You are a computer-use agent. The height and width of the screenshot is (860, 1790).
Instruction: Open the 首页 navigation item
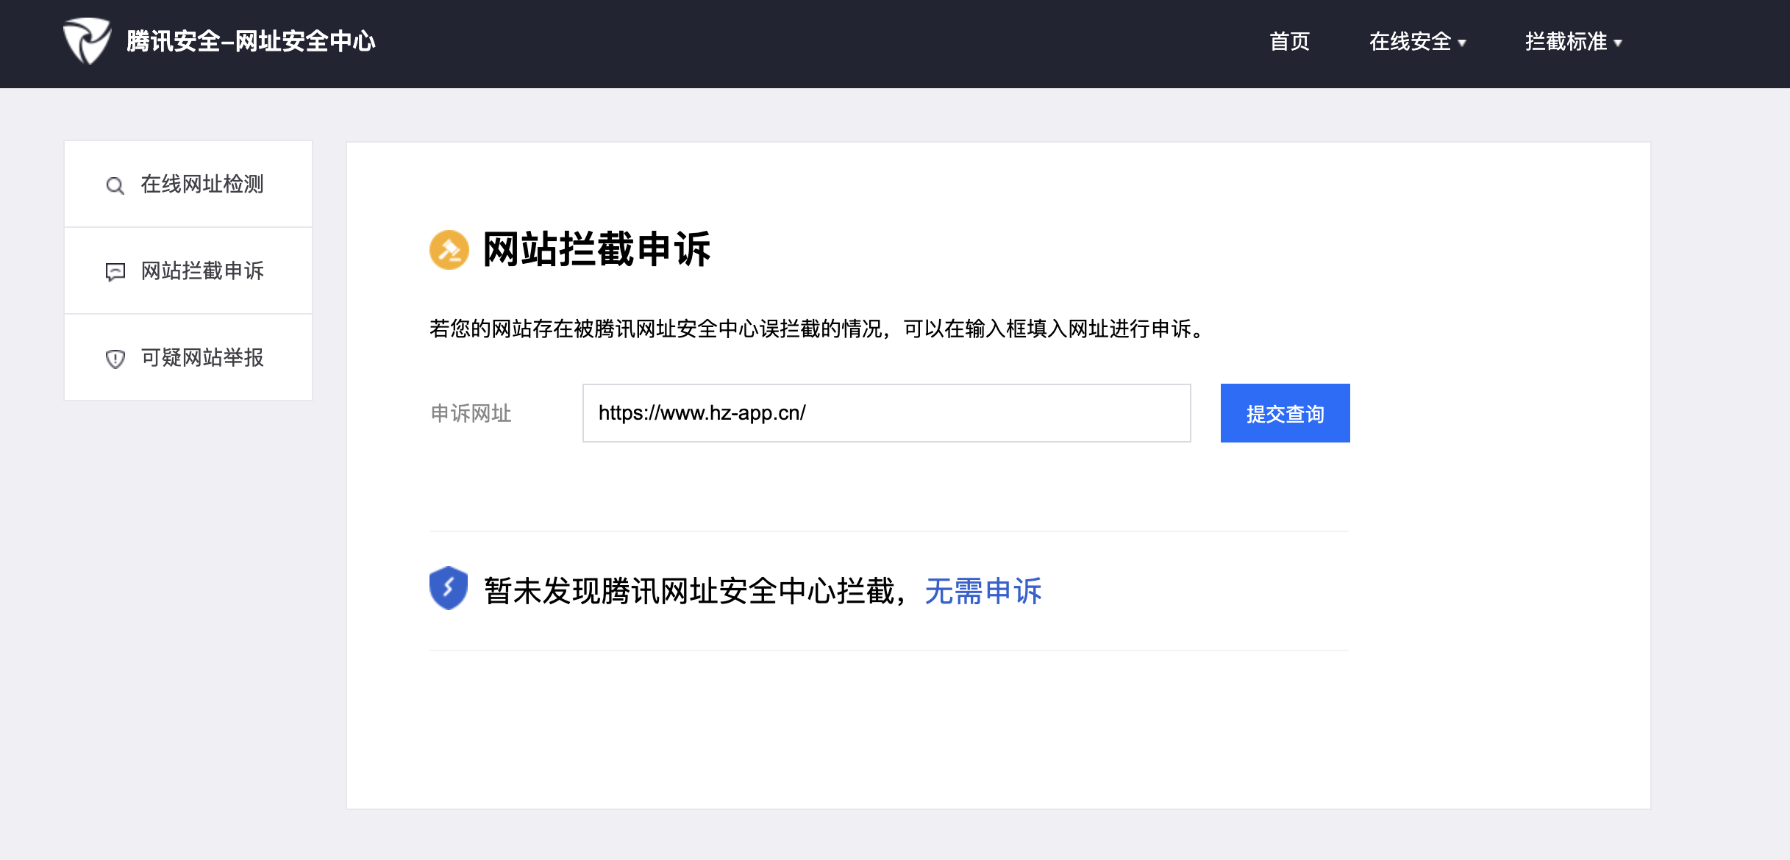coord(1289,41)
